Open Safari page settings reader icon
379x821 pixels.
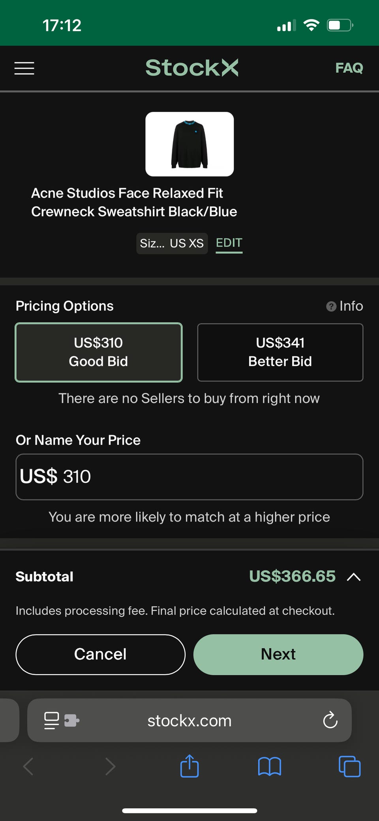pos(51,720)
